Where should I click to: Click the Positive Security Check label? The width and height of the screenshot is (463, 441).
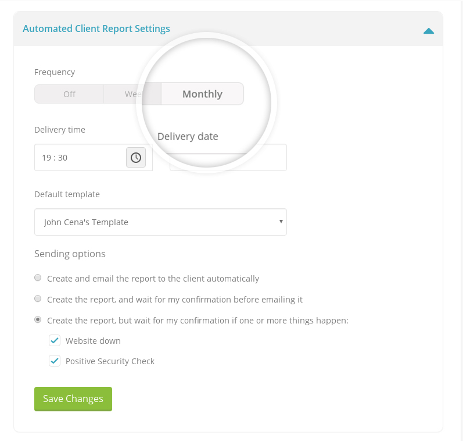click(110, 361)
